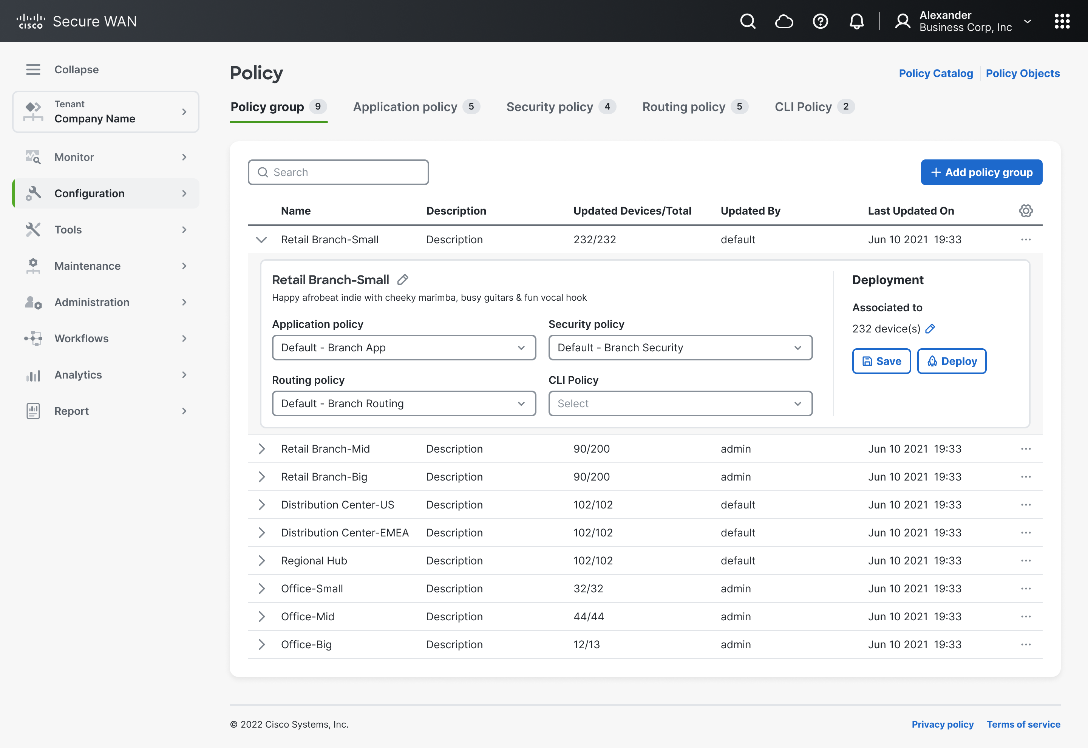Expand the Regional Hub row
Viewport: 1088px width, 748px height.
pyautogui.click(x=261, y=561)
